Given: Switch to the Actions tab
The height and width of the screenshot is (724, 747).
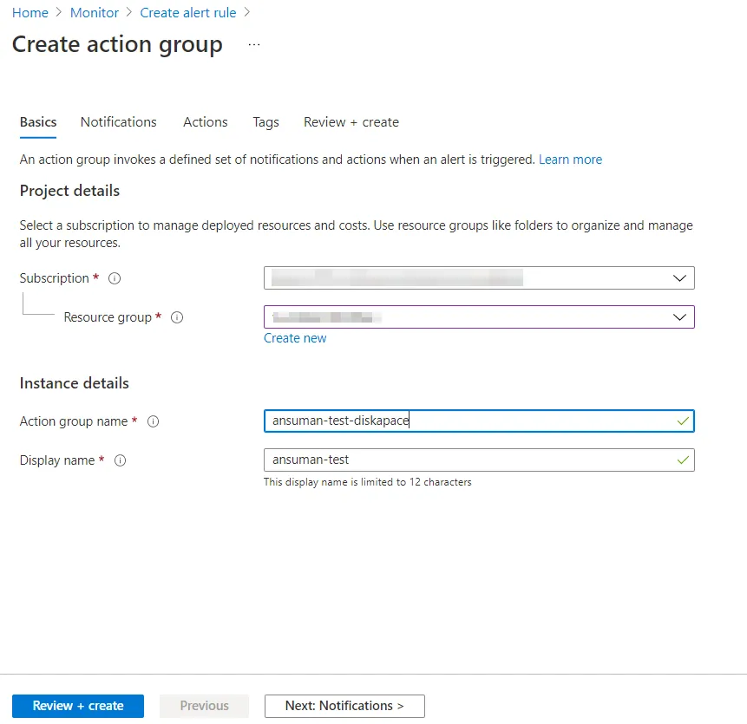Looking at the screenshot, I should click(206, 122).
